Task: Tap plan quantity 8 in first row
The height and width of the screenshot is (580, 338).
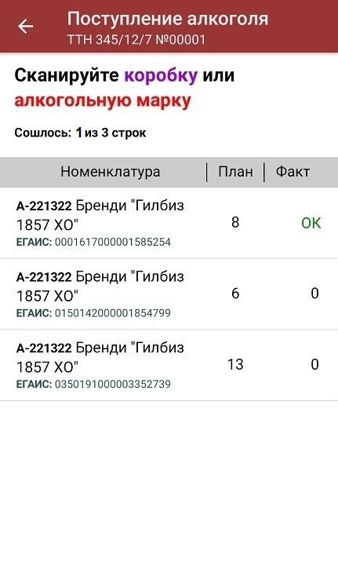Action: (235, 222)
